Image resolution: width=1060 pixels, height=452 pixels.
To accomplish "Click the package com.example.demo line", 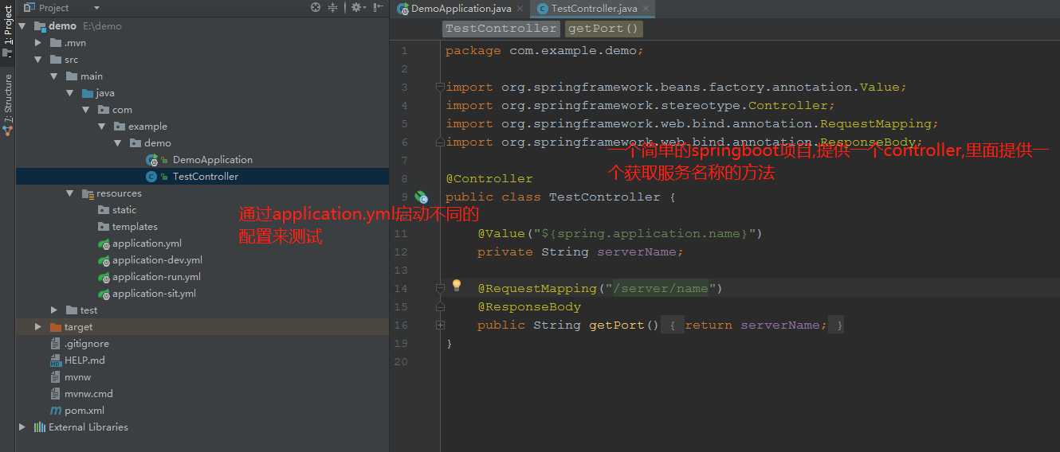I will tap(544, 50).
